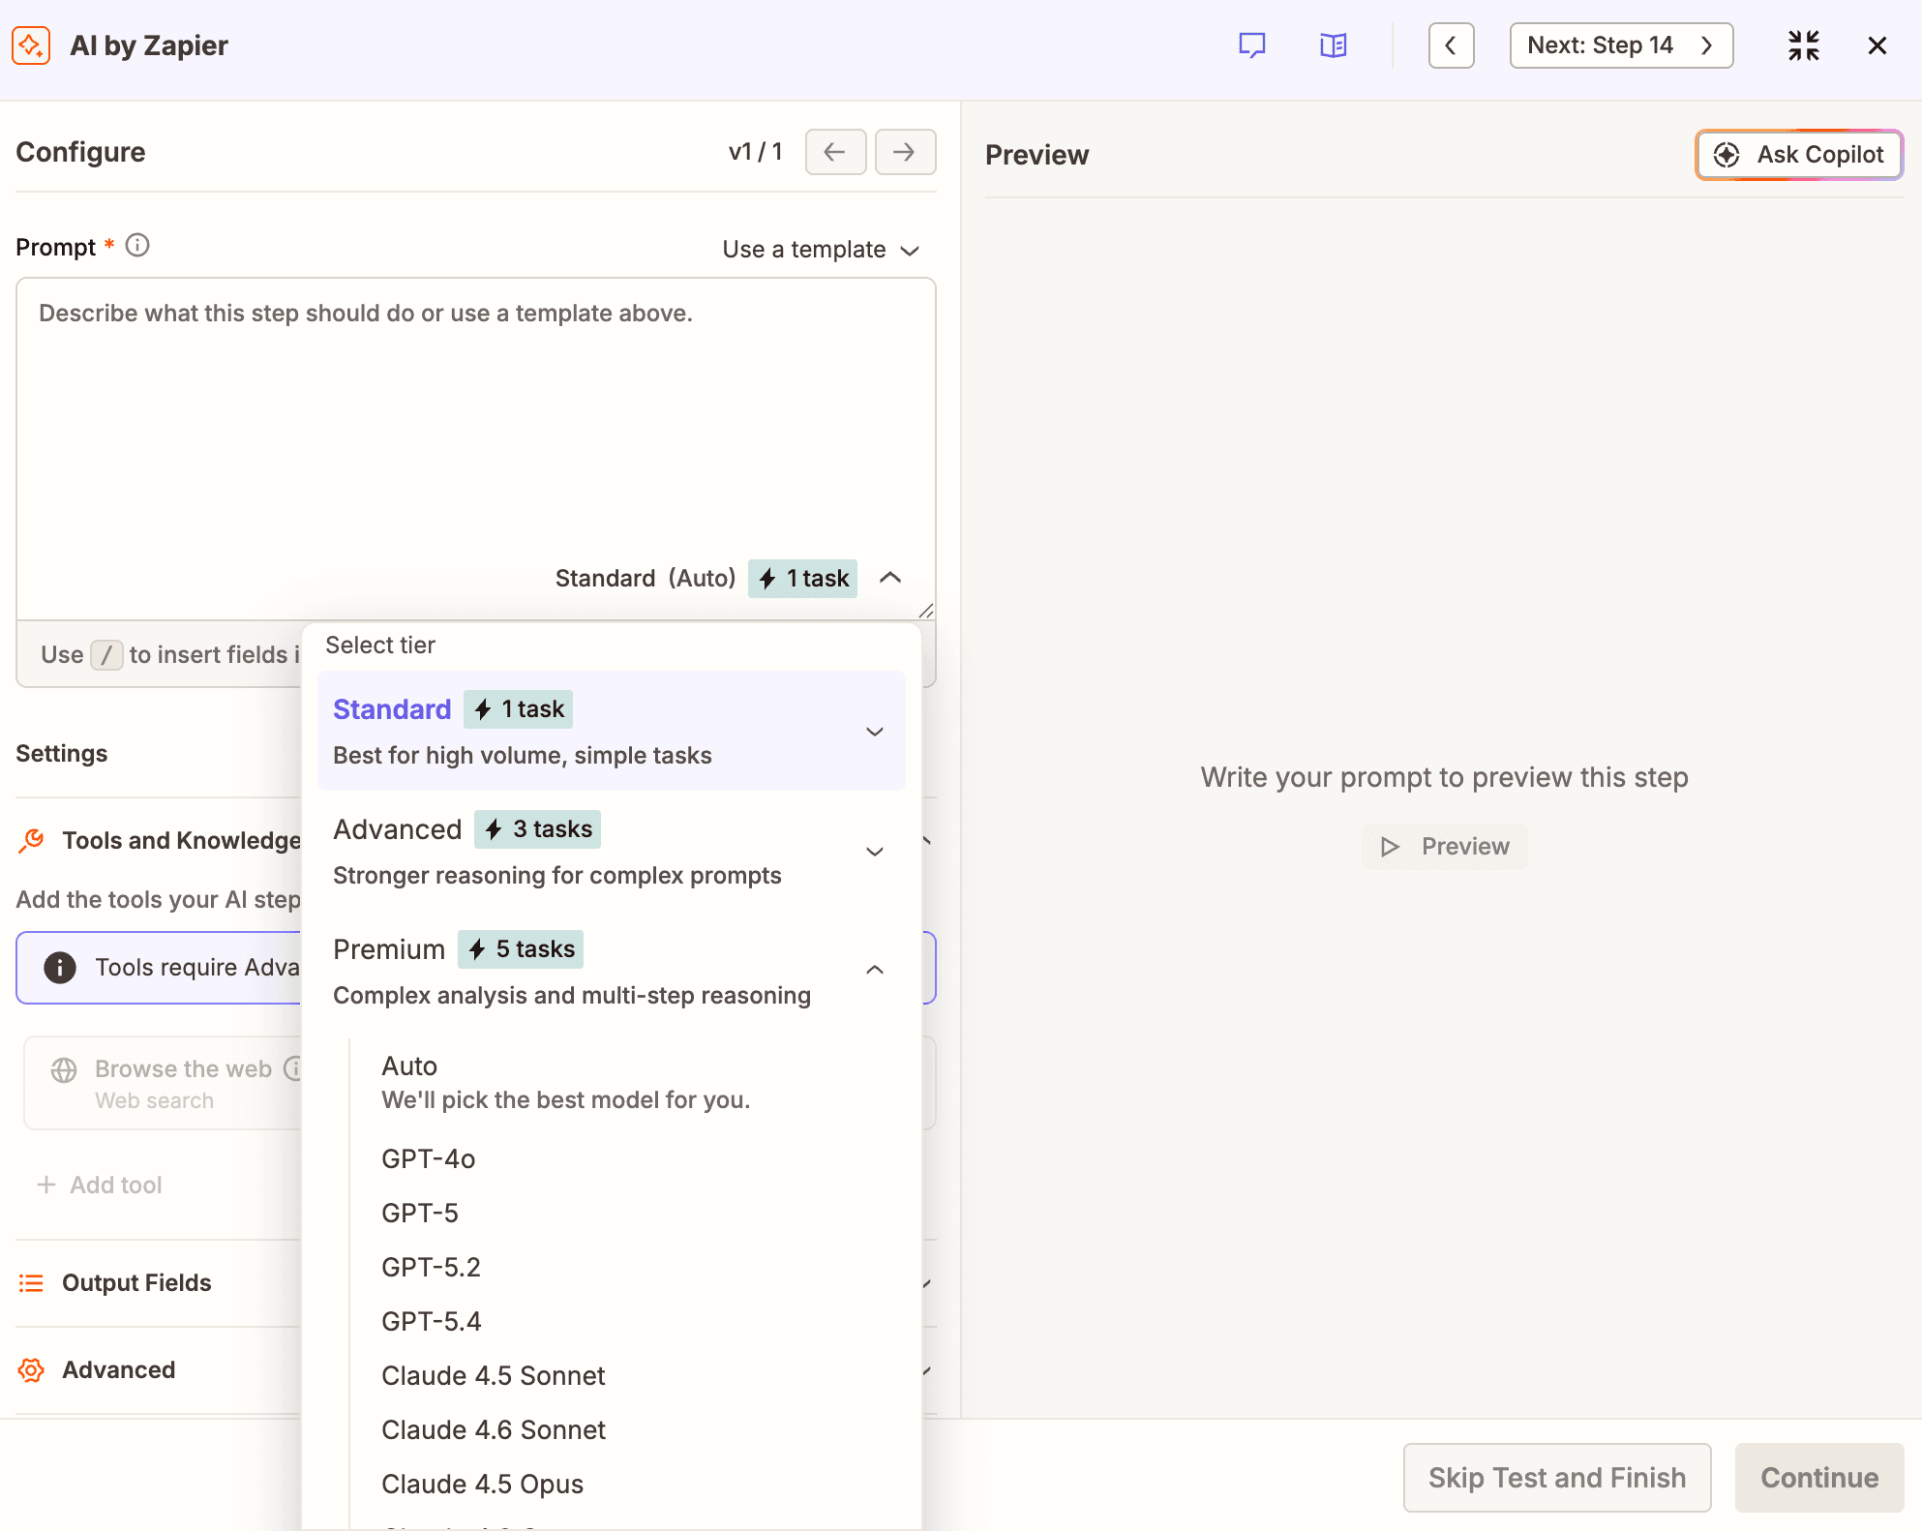Screen dimensions: 1922x1531
Task: Expand Standard tier model list chevron
Action: [x=875, y=732]
